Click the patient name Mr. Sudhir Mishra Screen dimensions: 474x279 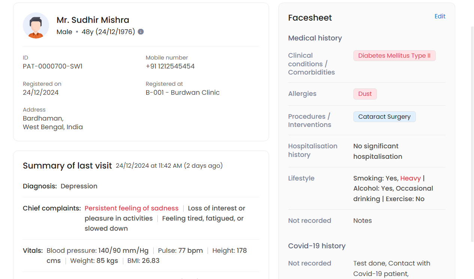[93, 20]
